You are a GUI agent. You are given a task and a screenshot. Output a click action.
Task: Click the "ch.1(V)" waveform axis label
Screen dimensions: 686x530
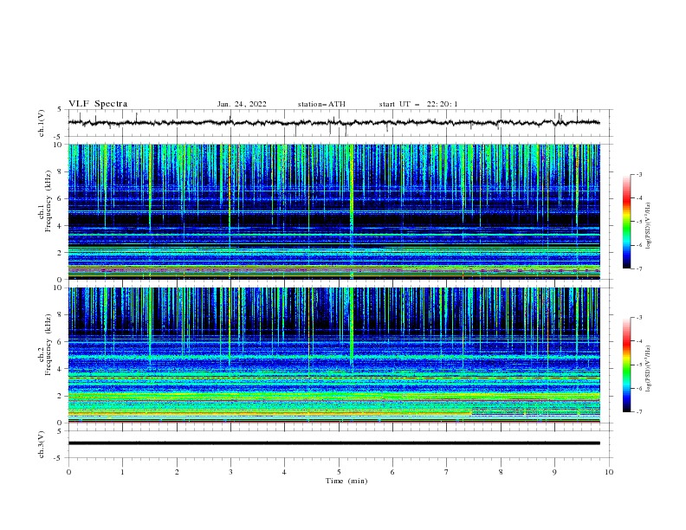(x=42, y=123)
